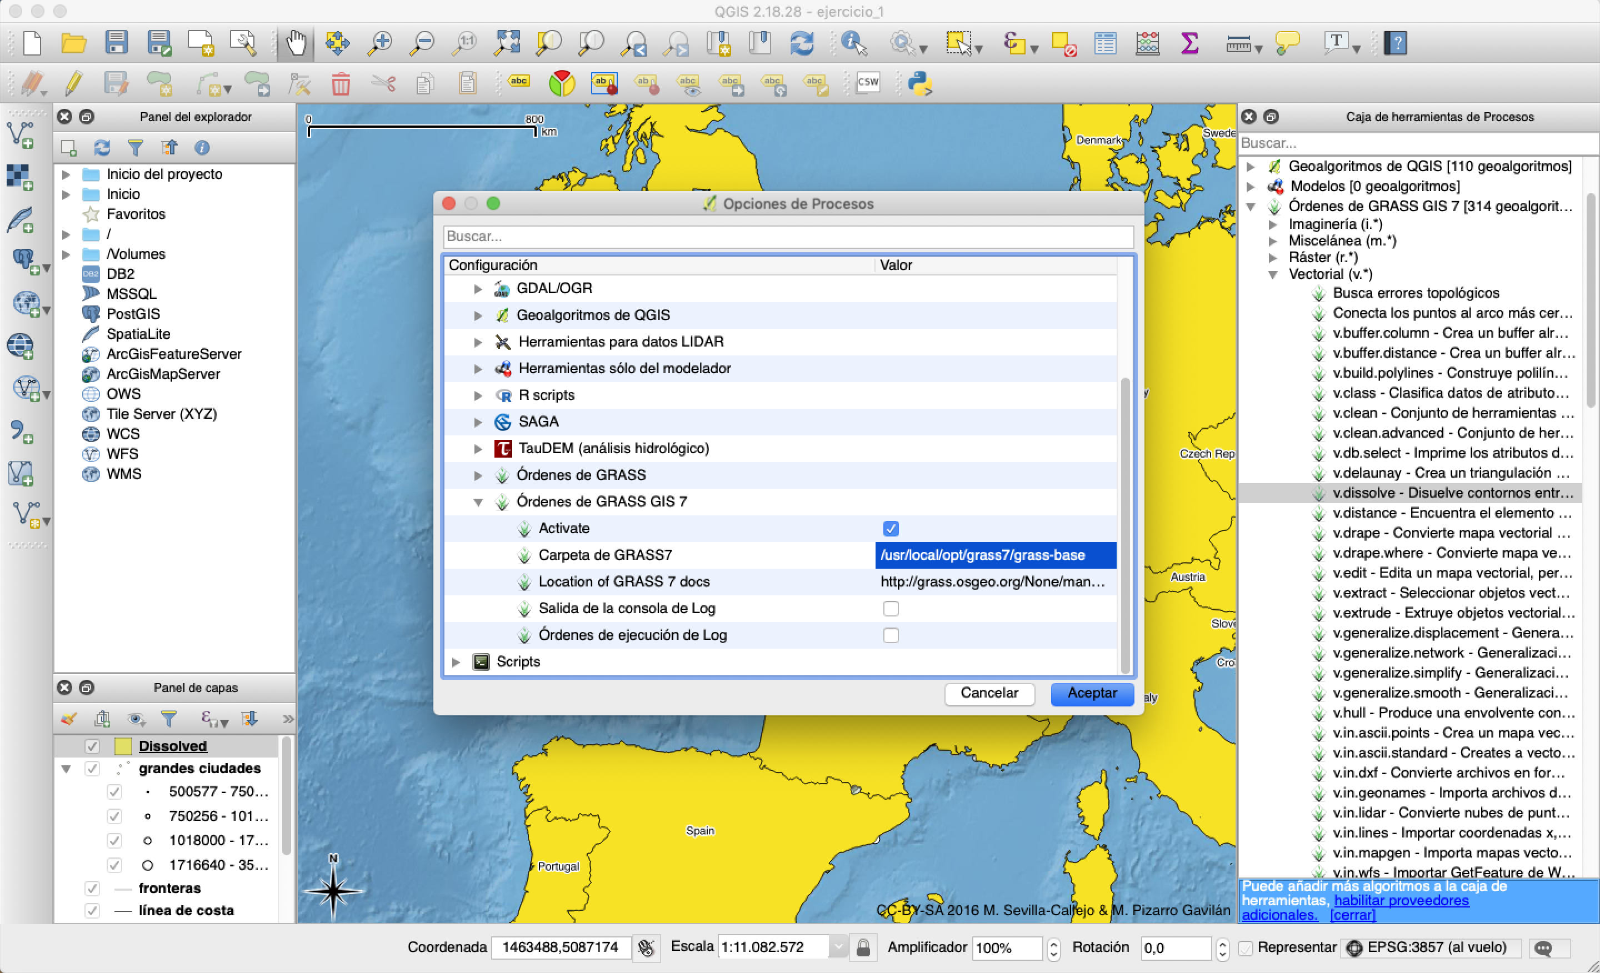This screenshot has width=1600, height=973.
Task: Collapse the Órdenes de GRASS GIS 7 settings group
Action: pyautogui.click(x=478, y=501)
